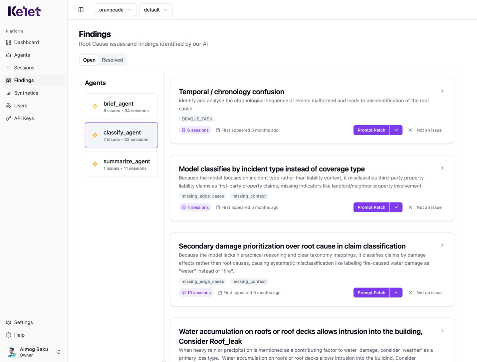Open Sessions using the waveform icon
The image size is (477, 362).
8,68
